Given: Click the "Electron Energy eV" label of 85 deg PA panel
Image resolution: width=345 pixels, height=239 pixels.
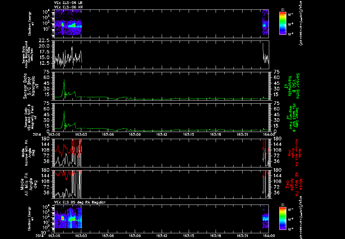Looking at the screenshot, I should [x=31, y=219].
